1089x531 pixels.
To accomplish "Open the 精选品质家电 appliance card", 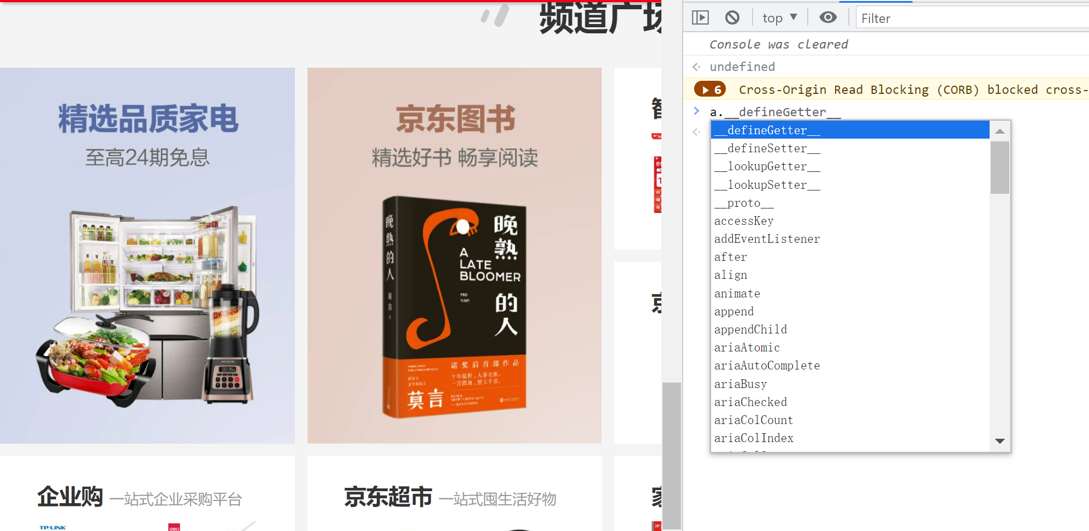I will [147, 255].
